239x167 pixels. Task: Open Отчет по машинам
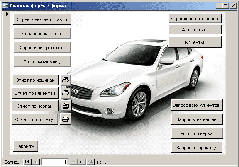click(x=36, y=80)
